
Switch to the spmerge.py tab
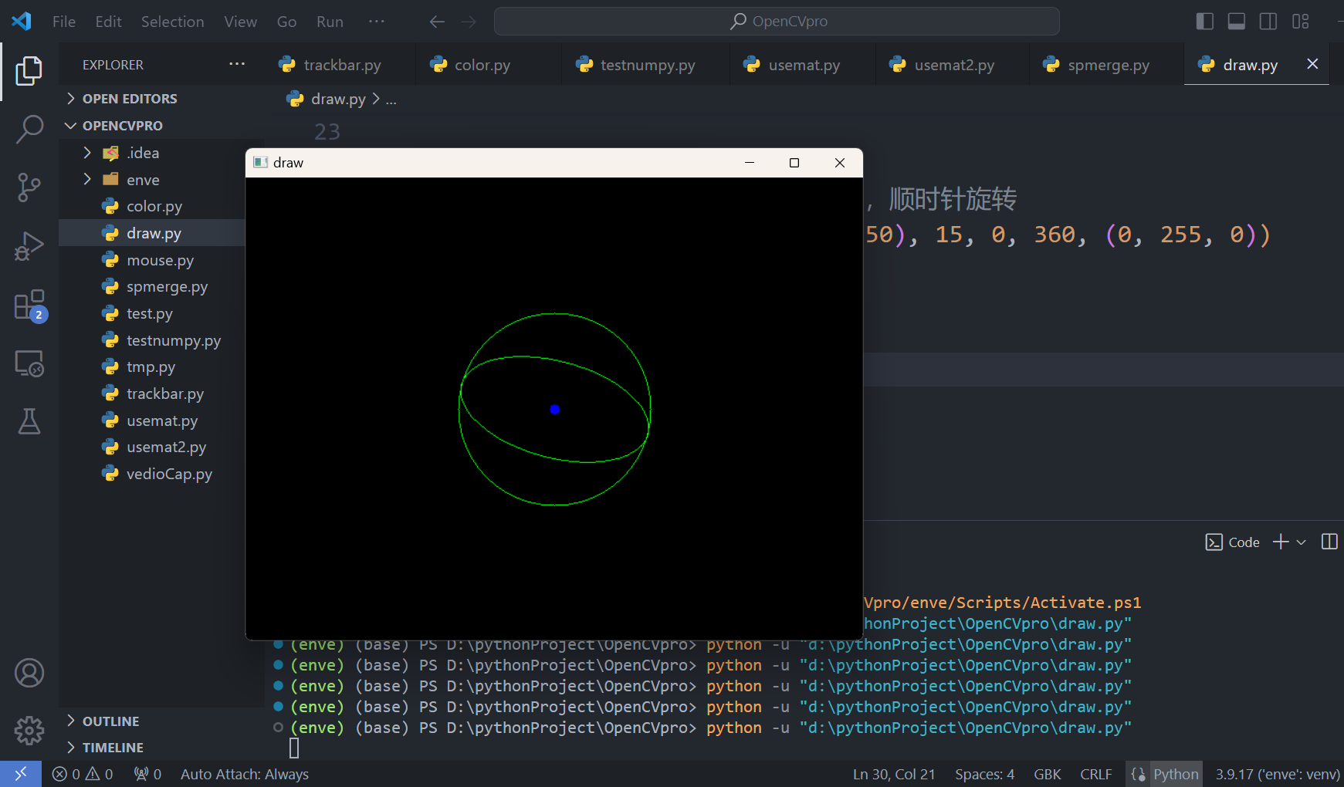[1108, 65]
